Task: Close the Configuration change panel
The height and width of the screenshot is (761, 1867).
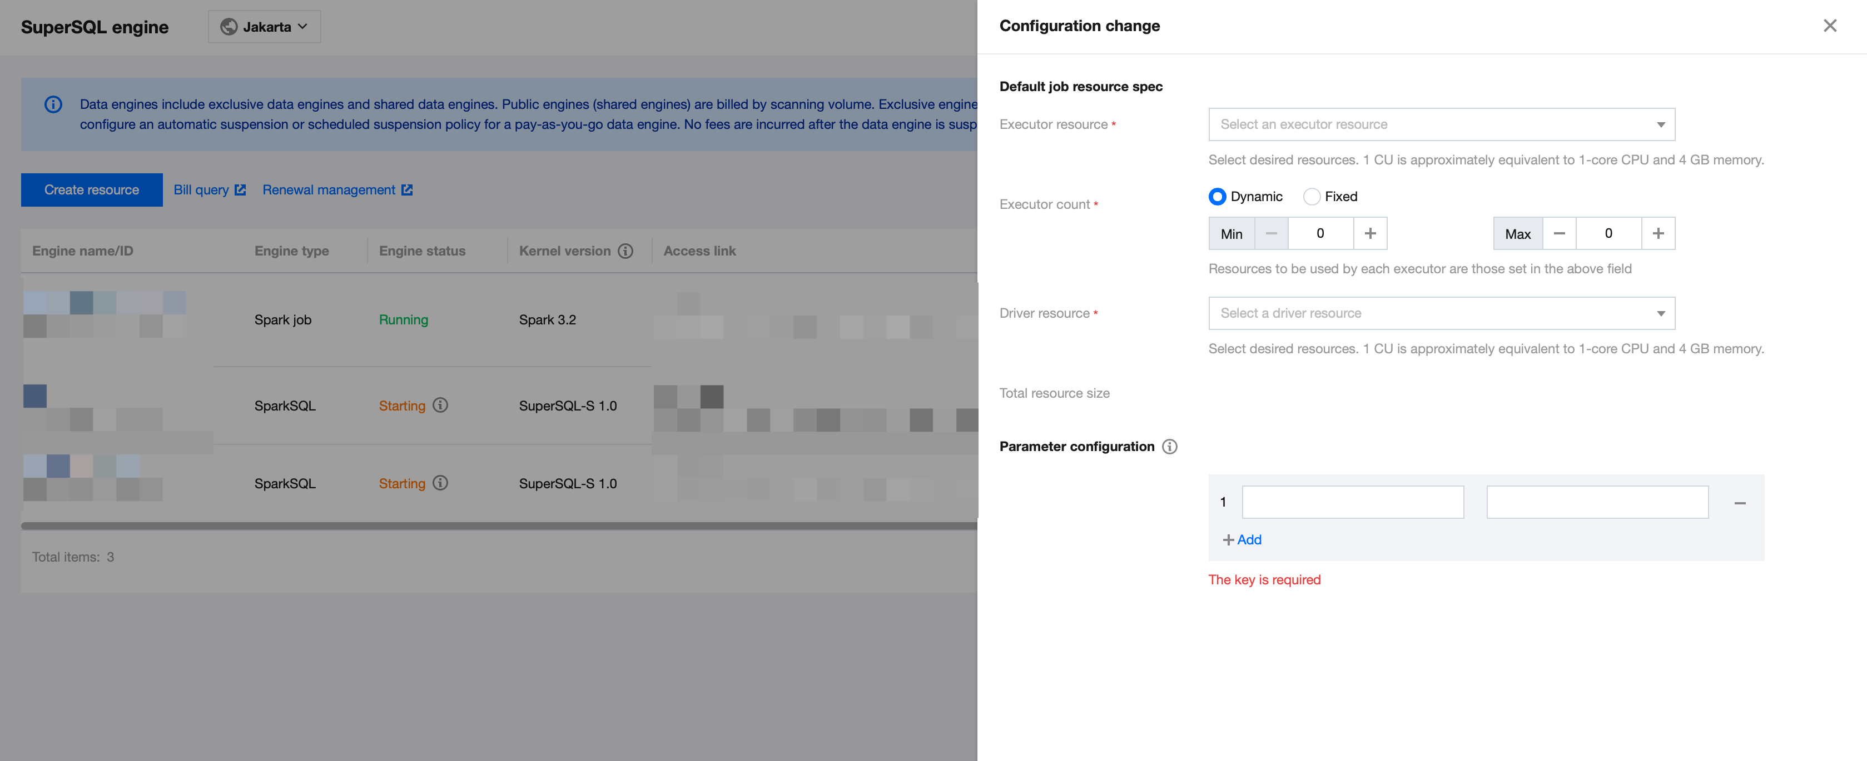Action: tap(1829, 26)
